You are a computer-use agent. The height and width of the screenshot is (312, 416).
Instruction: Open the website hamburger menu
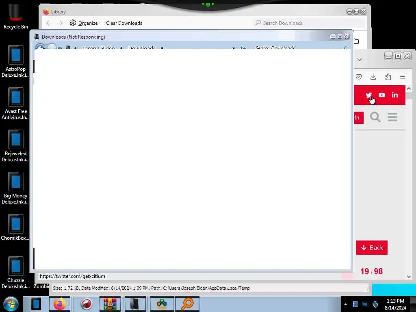pos(392,117)
